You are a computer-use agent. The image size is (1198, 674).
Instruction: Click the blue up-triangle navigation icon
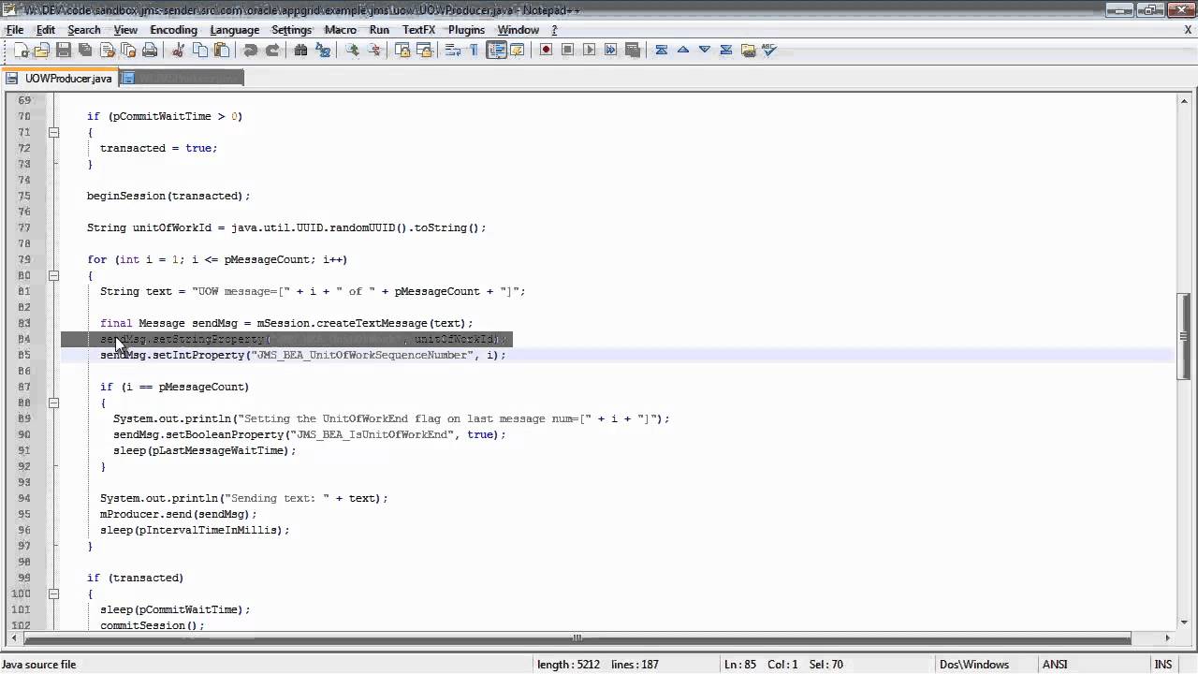[x=683, y=50]
